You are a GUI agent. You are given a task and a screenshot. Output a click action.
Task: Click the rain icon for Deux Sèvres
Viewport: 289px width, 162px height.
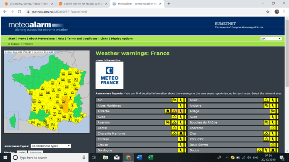tap(273, 145)
